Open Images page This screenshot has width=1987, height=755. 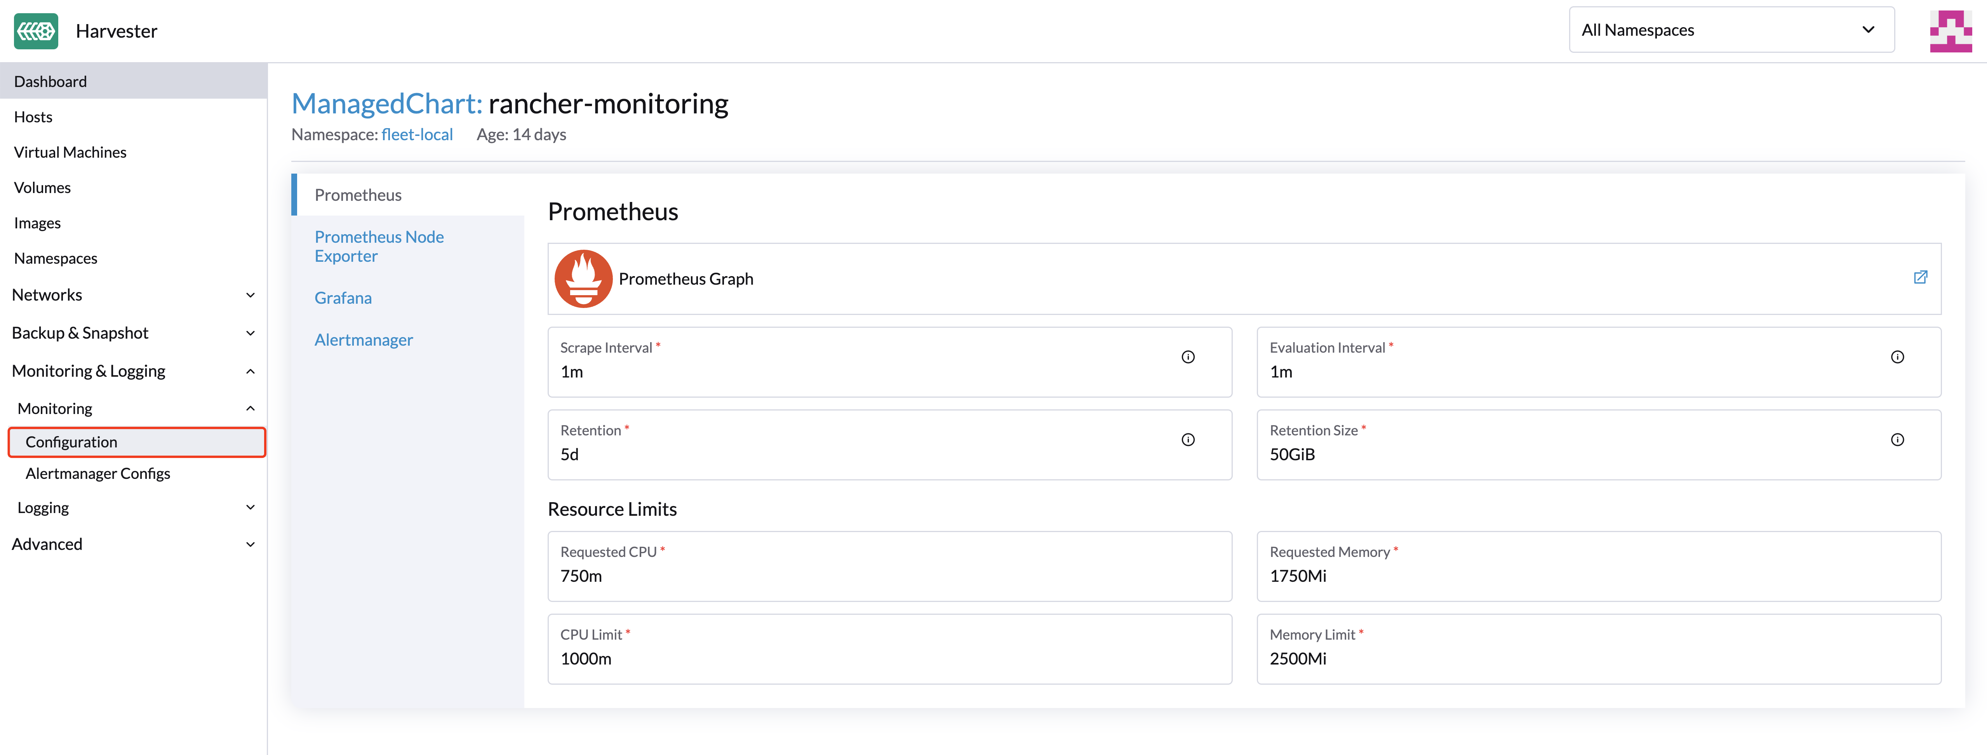pyautogui.click(x=134, y=223)
